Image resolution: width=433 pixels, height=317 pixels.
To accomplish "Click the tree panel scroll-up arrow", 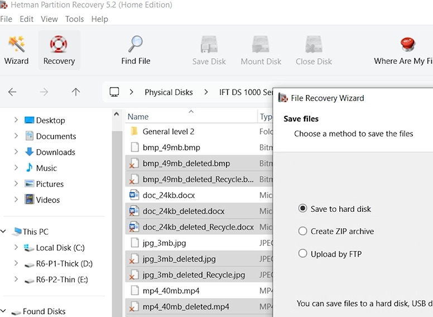I will 117,114.
